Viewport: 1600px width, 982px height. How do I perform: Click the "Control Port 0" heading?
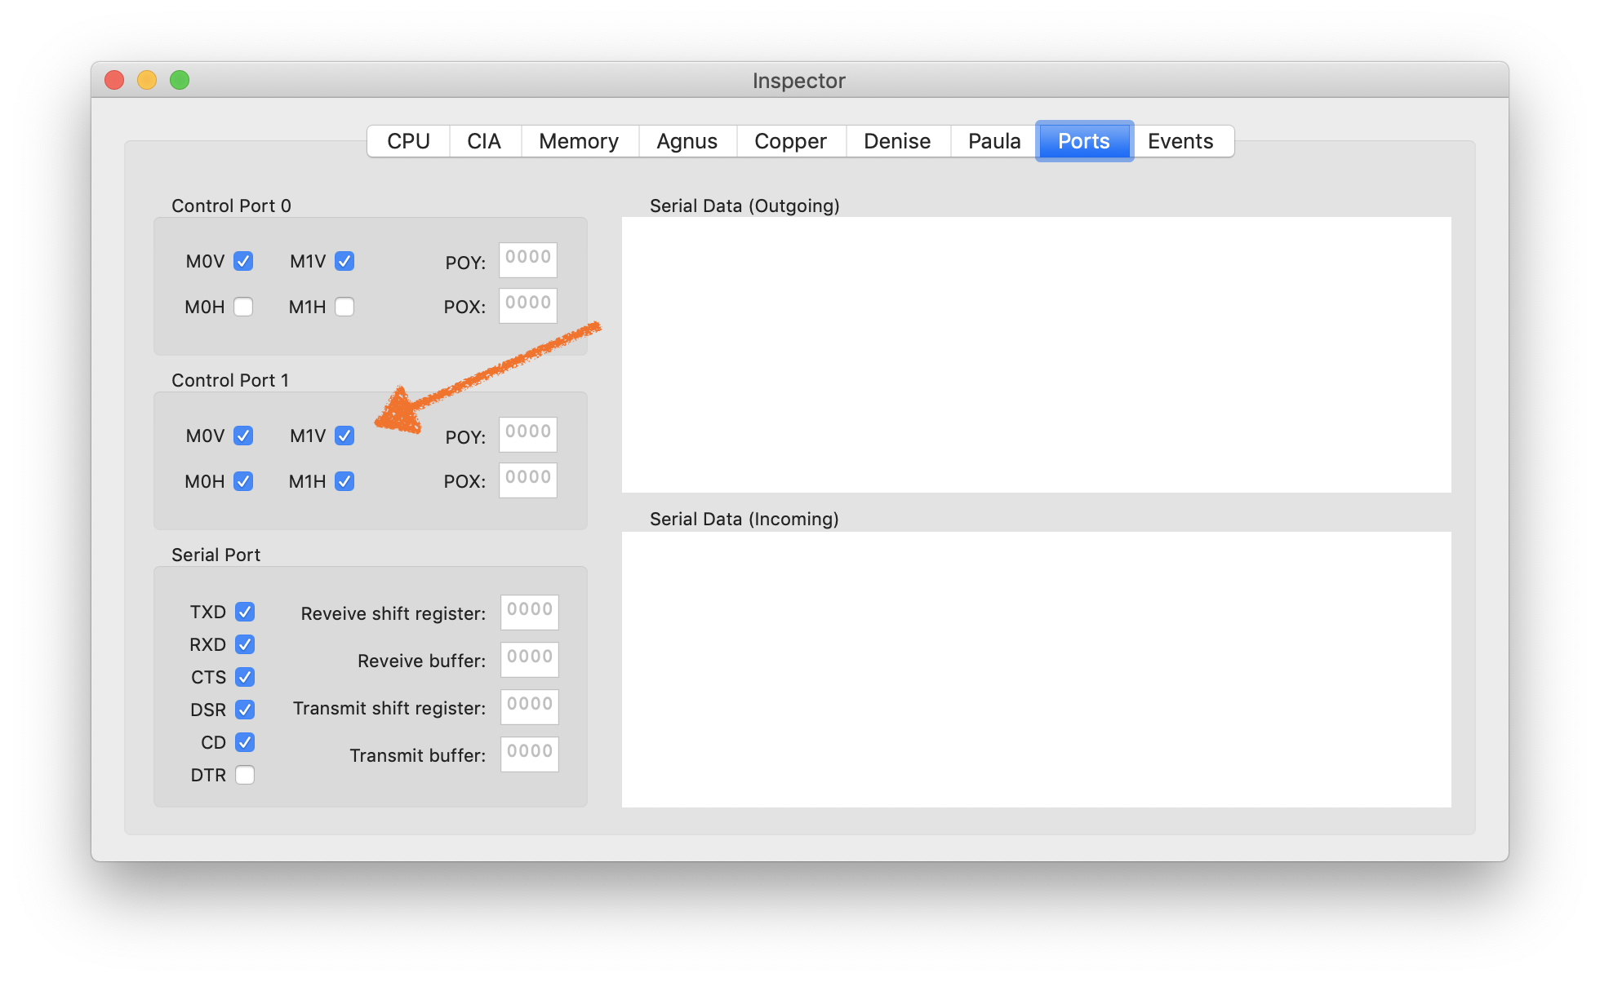[231, 206]
